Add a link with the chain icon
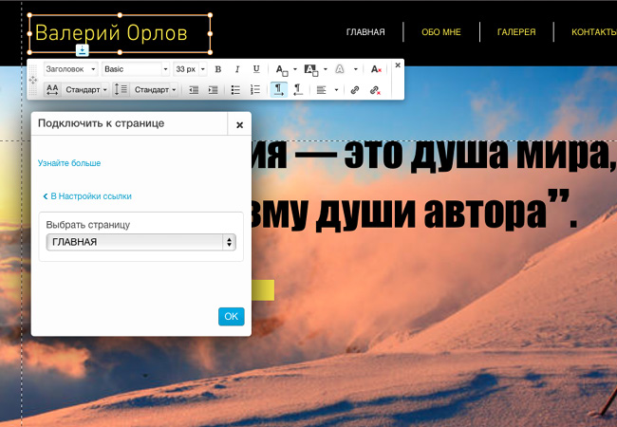Viewport: 617px width, 427px height. pyautogui.click(x=355, y=90)
